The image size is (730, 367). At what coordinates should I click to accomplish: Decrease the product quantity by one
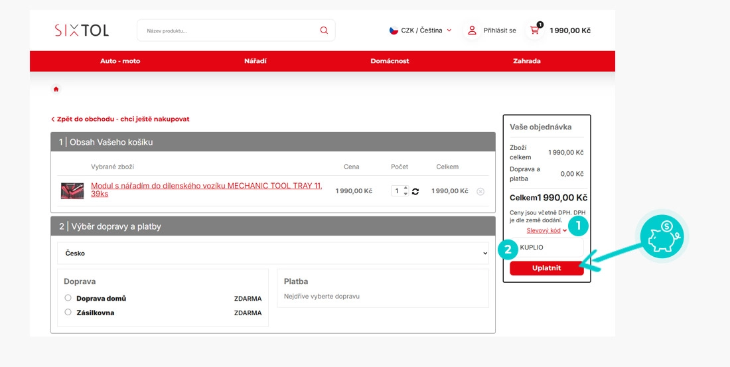(405, 194)
